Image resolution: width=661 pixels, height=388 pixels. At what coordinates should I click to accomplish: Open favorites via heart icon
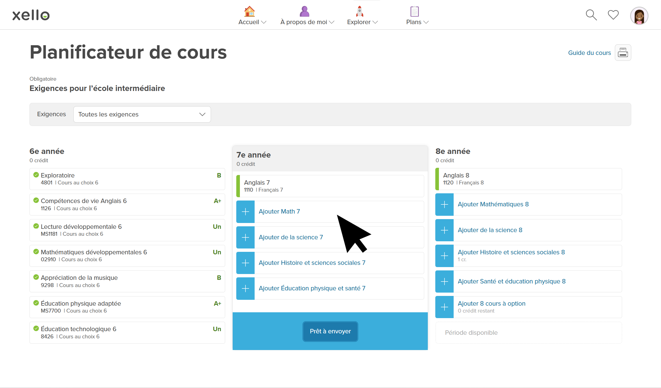coord(613,15)
